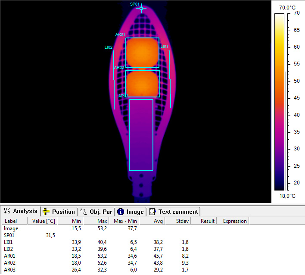Click the temperature color scale bar
The image size is (305, 275).
[279, 101]
